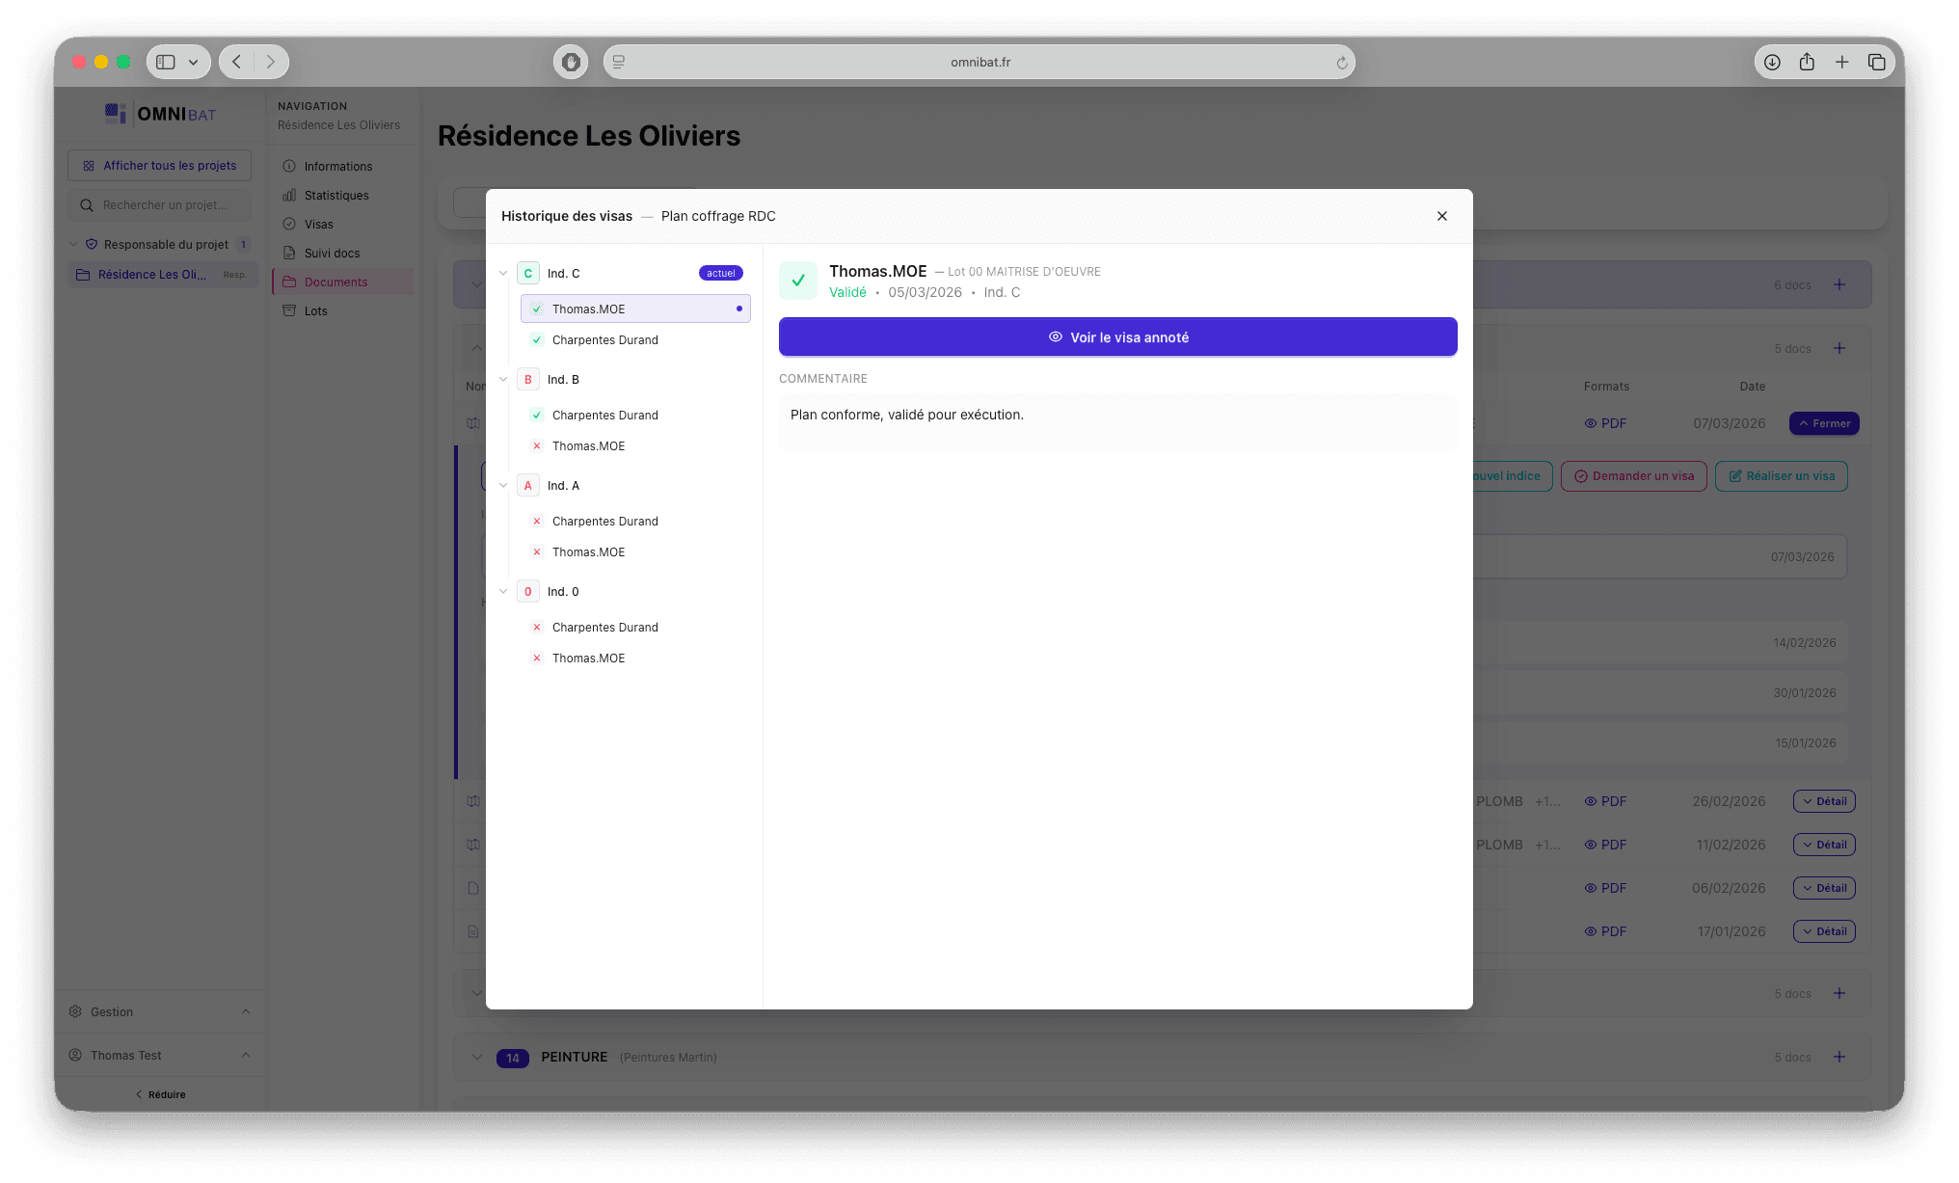Collapse the Ind. B tree group

(503, 380)
